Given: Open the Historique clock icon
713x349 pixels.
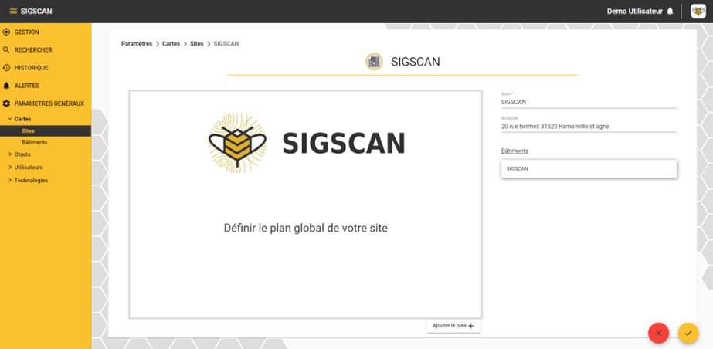Looking at the screenshot, I should coord(6,68).
